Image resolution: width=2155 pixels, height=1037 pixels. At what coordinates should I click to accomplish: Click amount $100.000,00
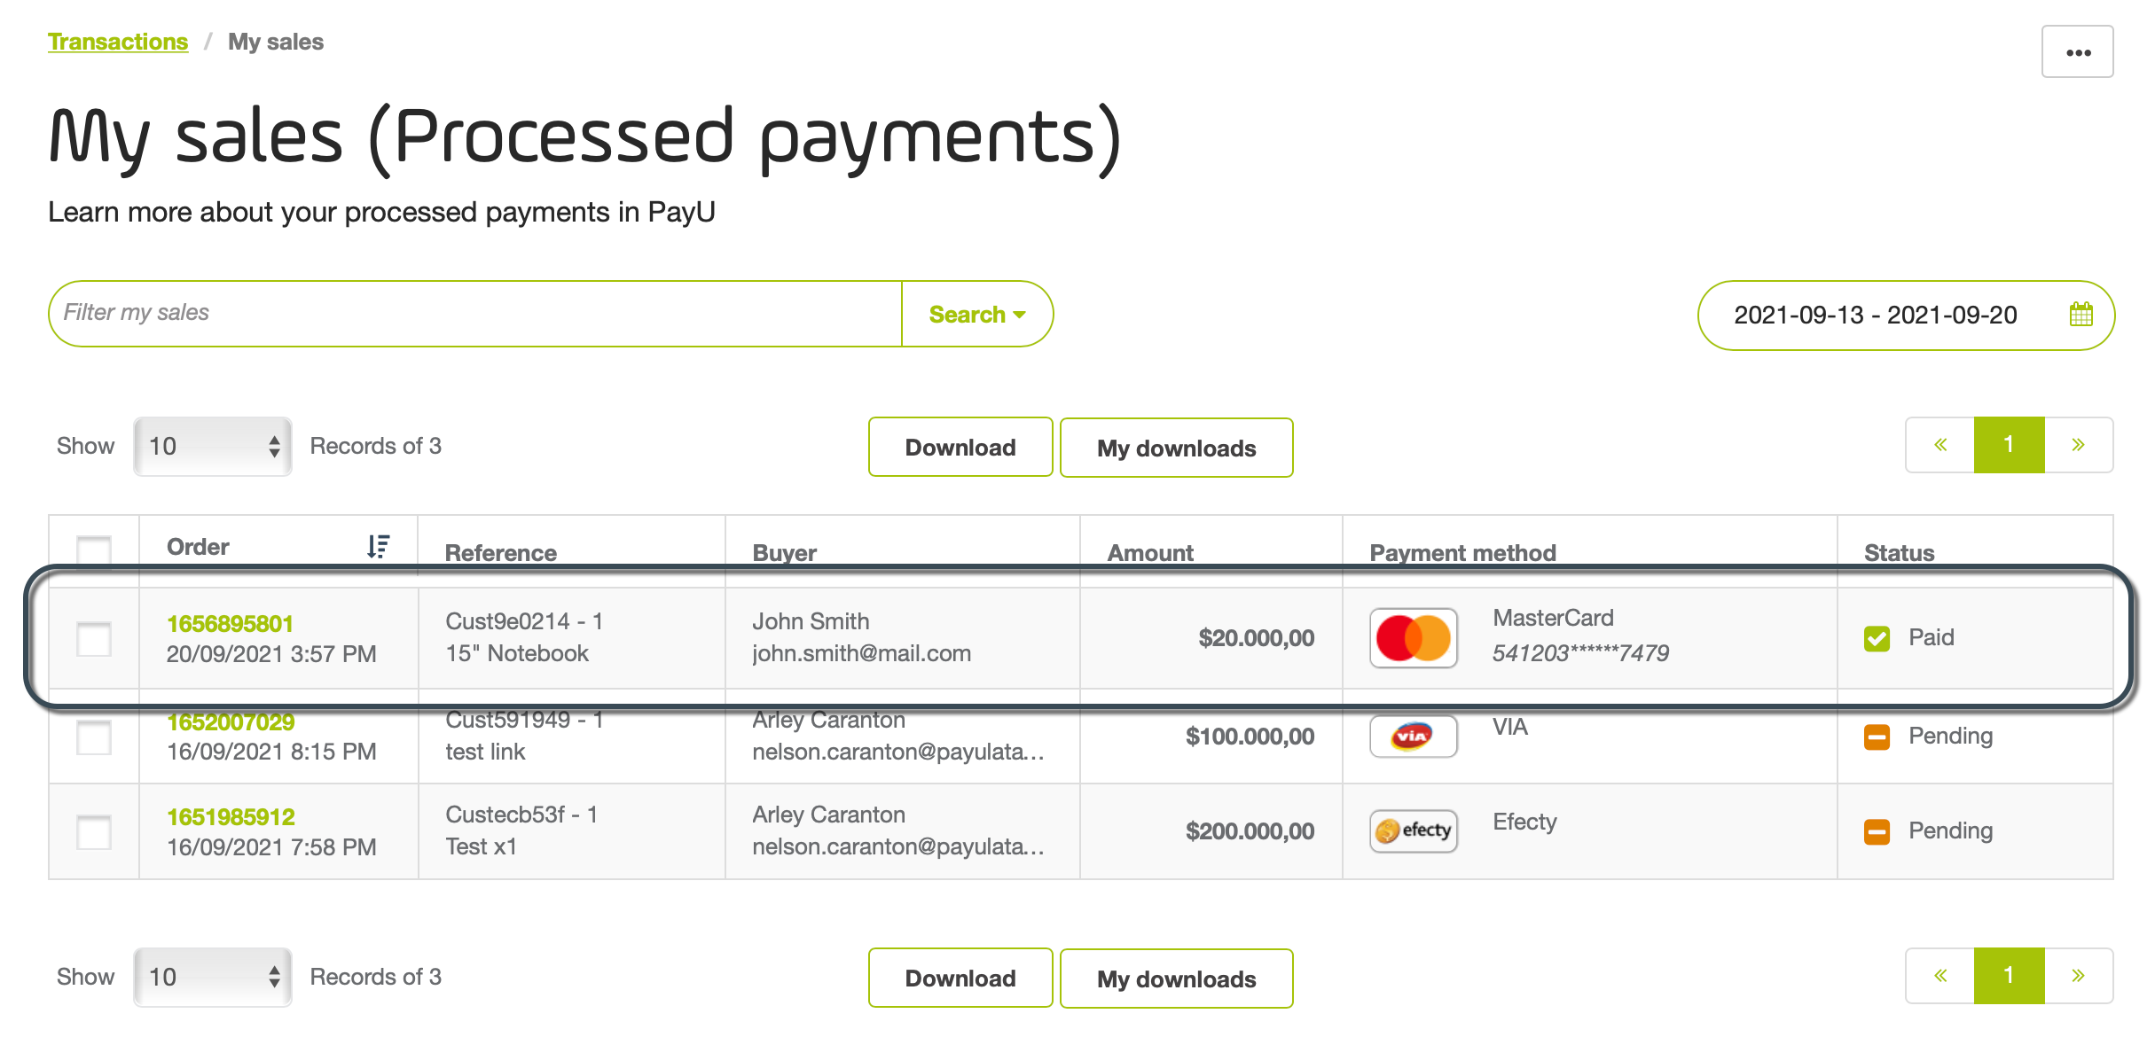1250,737
